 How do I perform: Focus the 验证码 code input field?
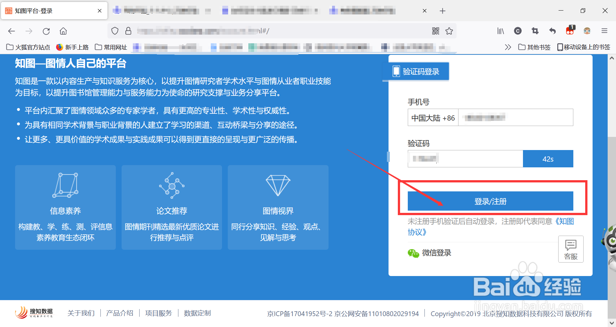(x=465, y=159)
